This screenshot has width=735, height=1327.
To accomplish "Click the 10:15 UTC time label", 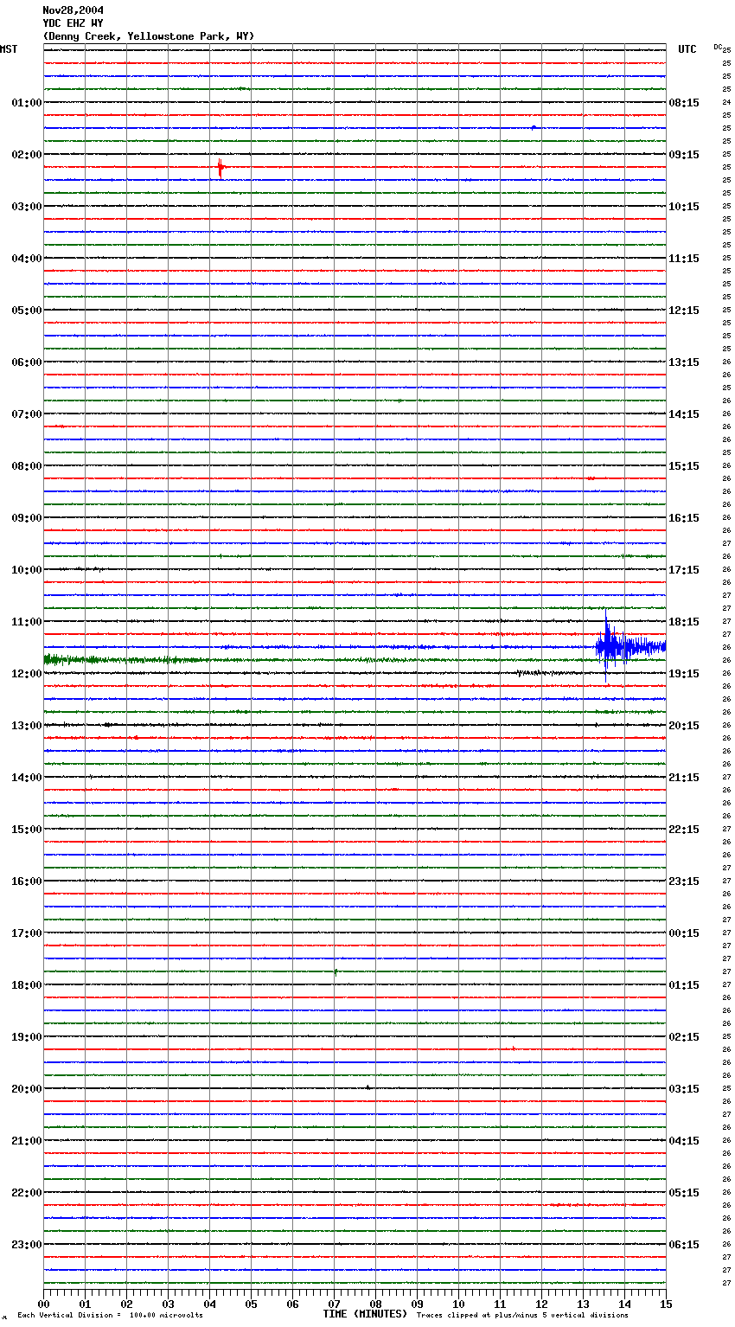I will [684, 207].
